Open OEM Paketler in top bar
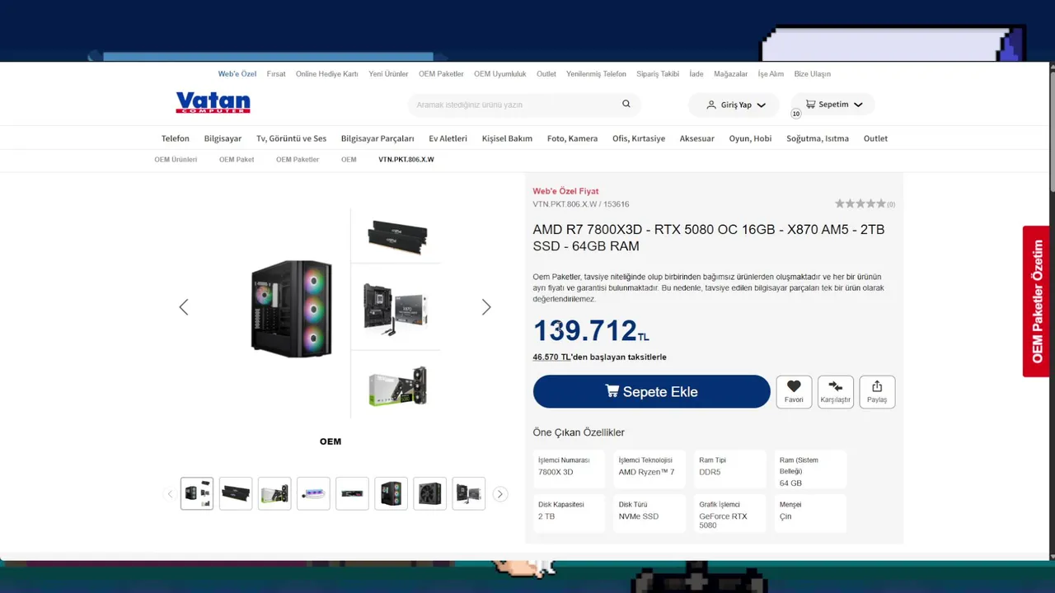 pyautogui.click(x=441, y=74)
